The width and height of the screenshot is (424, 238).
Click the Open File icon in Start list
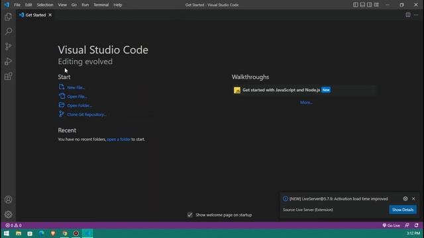point(62,96)
